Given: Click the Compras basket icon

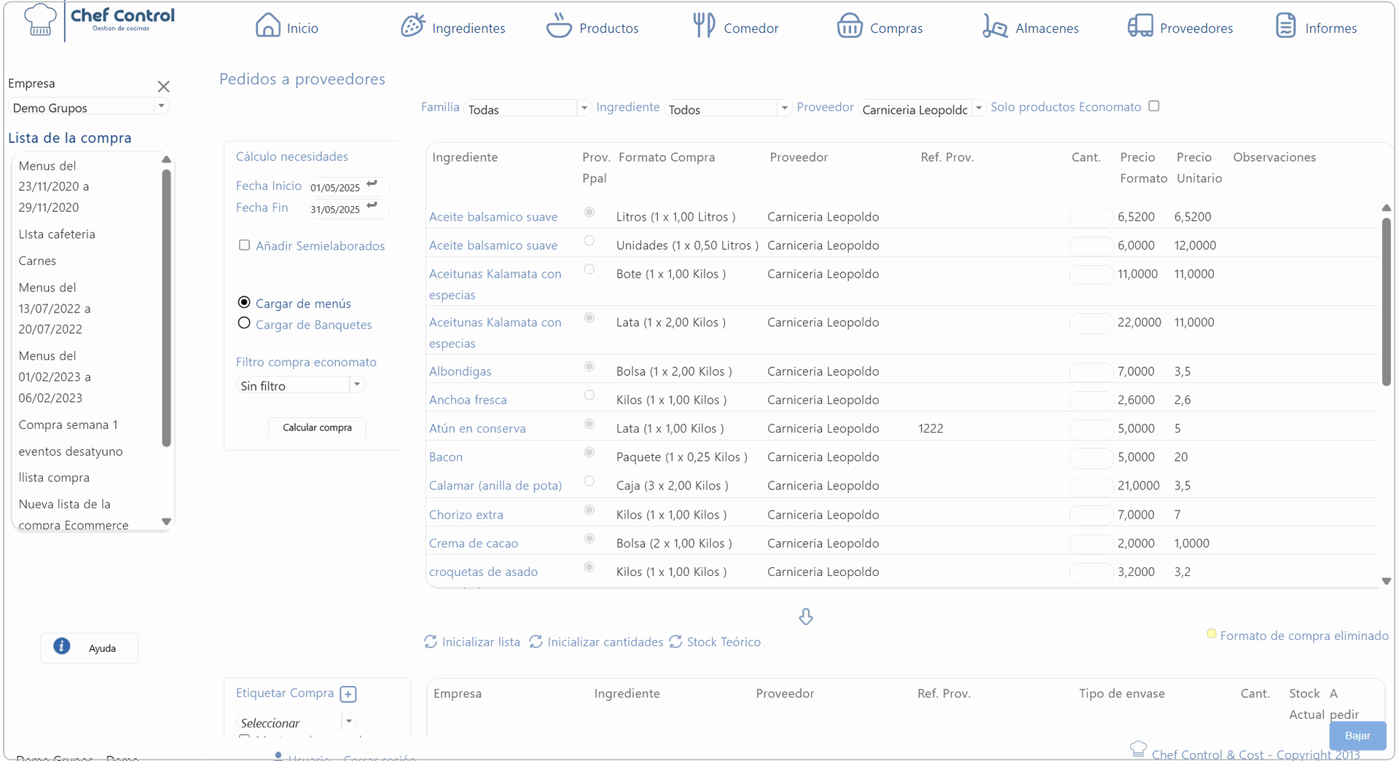Looking at the screenshot, I should (850, 25).
